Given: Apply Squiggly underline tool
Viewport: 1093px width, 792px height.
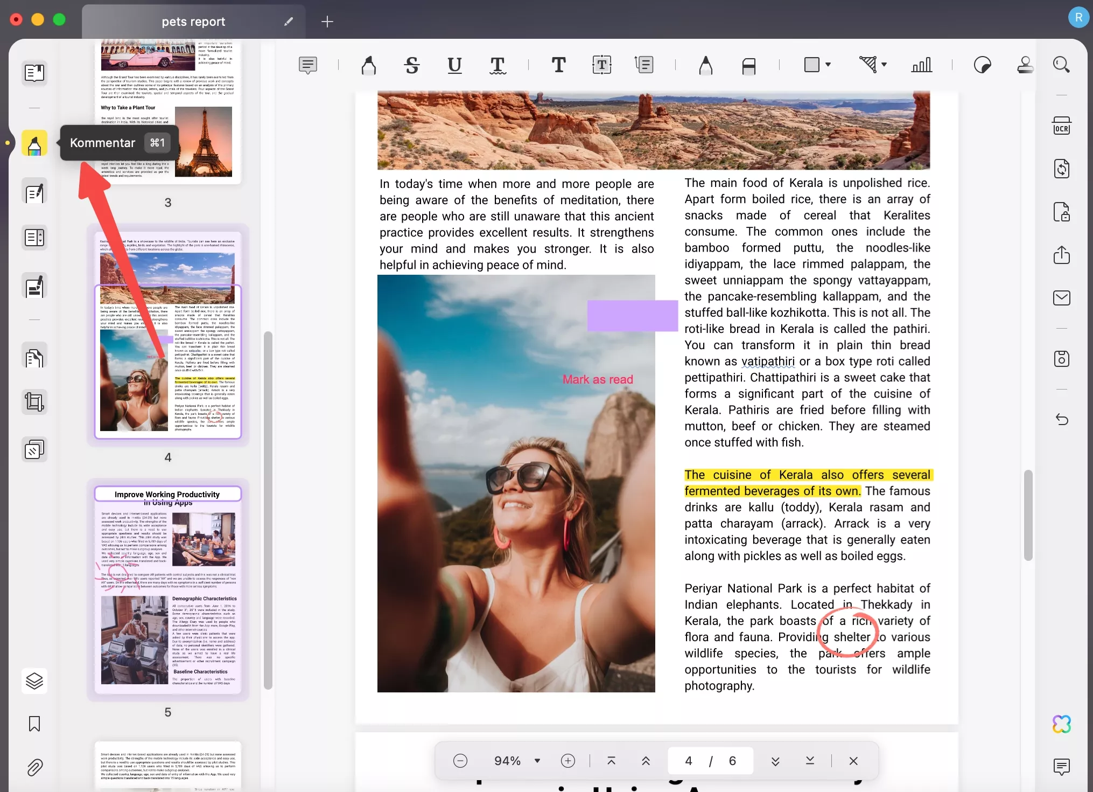Looking at the screenshot, I should [498, 65].
